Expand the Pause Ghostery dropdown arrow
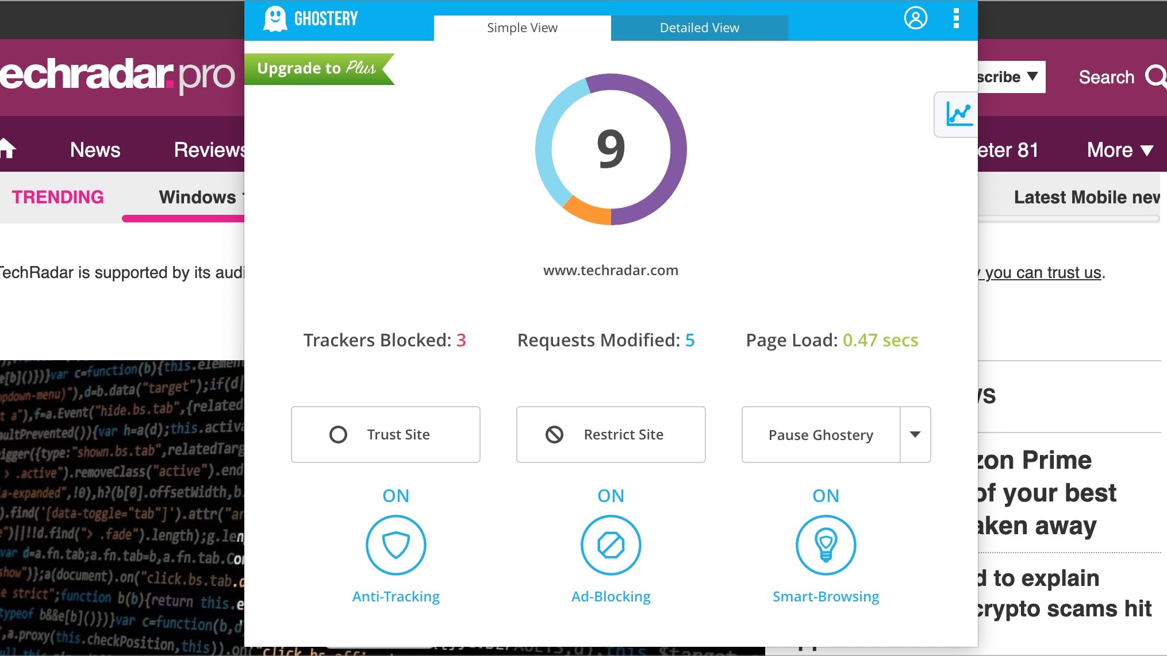 coord(915,435)
